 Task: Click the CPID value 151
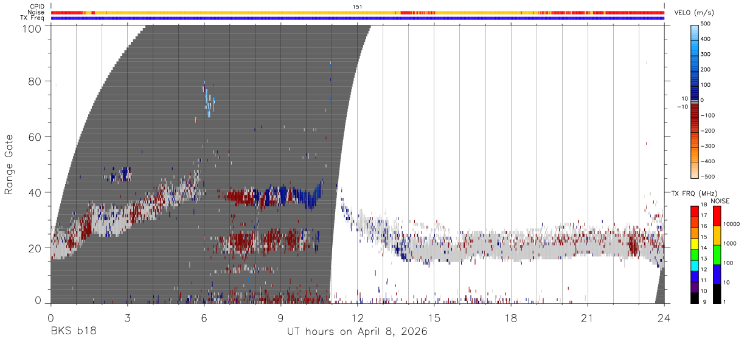(357, 7)
